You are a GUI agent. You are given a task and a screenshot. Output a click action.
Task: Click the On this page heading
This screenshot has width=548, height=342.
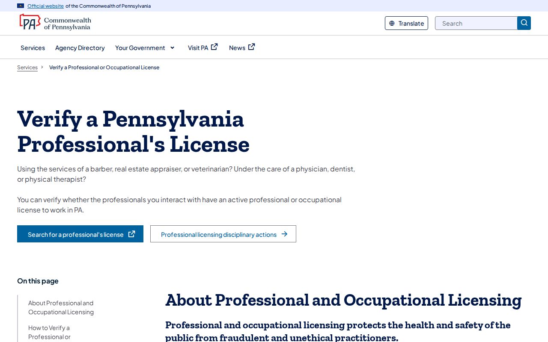click(x=38, y=281)
